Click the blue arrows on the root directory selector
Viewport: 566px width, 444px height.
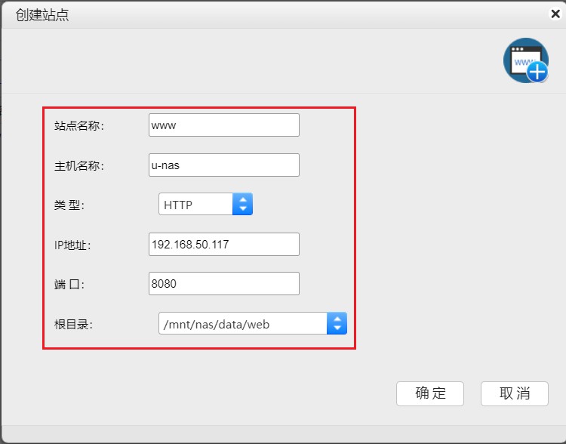tap(337, 323)
